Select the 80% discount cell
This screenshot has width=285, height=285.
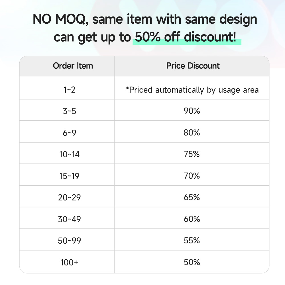click(192, 133)
